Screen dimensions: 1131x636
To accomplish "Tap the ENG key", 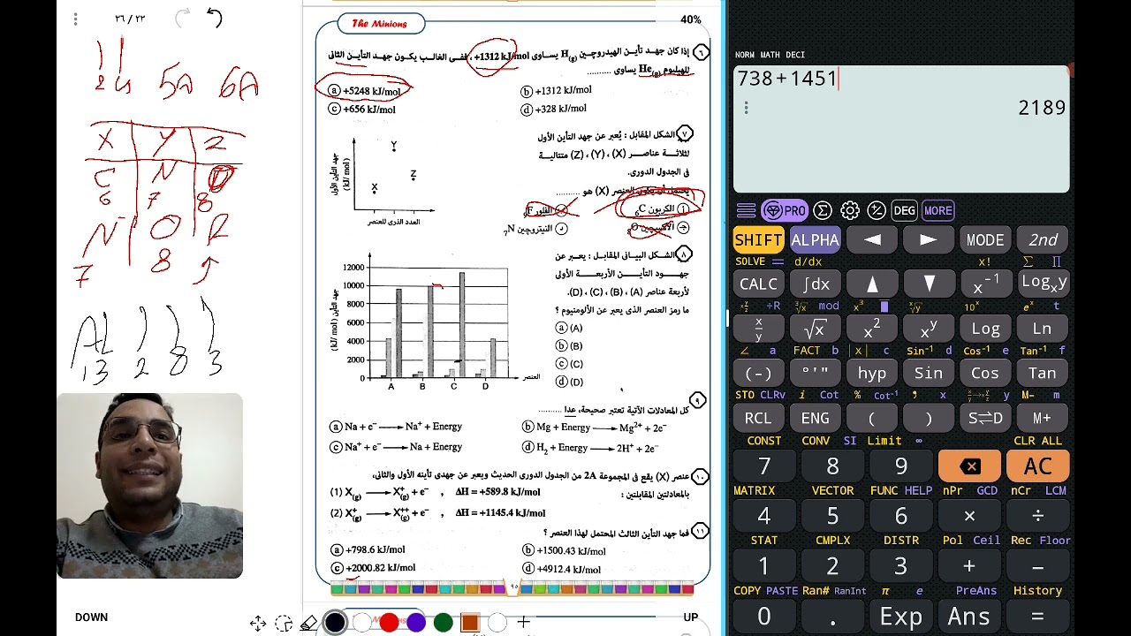I will [815, 418].
